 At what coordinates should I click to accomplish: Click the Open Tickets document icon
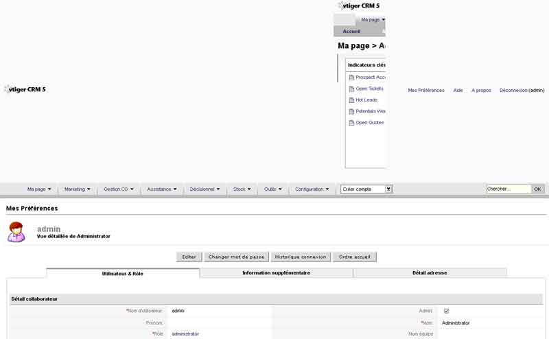(351, 89)
